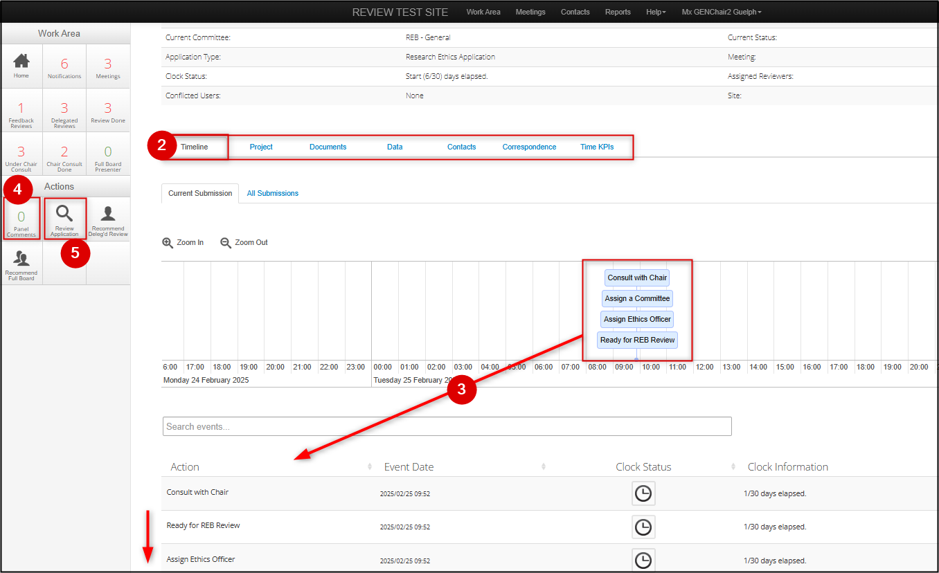Image resolution: width=939 pixels, height=573 pixels.
Task: Click the Recommend Full Board icon
Action: [21, 259]
